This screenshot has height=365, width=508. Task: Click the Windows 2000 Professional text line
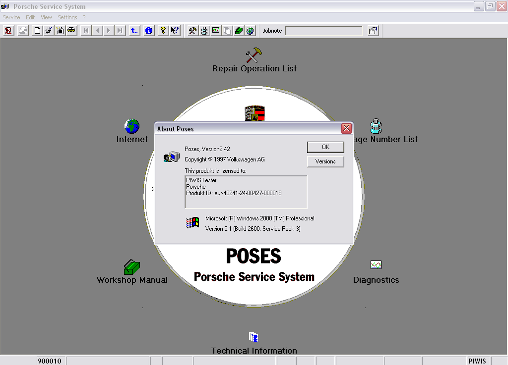coord(260,218)
